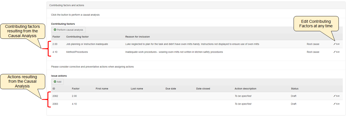347x117 pixels.
Task: Click the 'Status' column header
Action: click(x=294, y=89)
